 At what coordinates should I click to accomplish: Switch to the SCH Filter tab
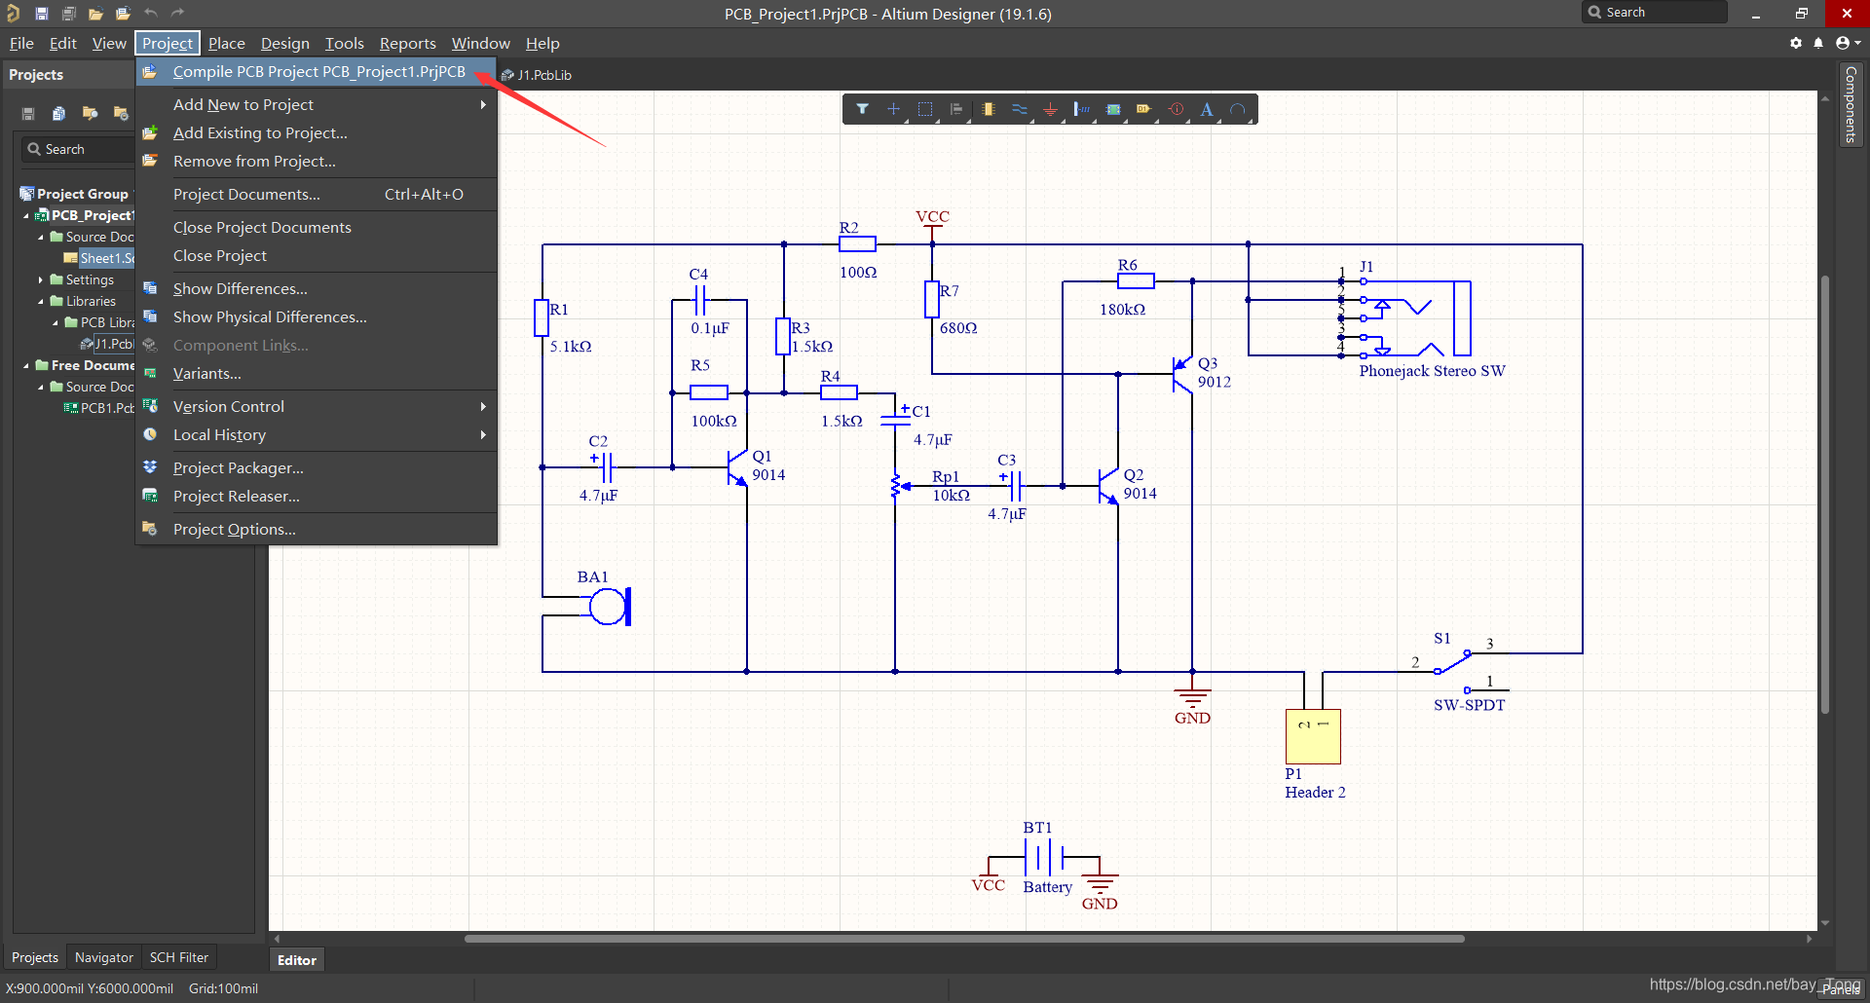(178, 957)
